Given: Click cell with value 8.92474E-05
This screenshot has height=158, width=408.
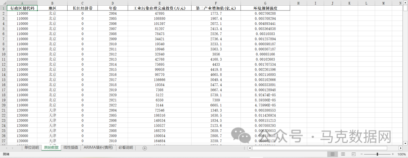Looking at the screenshot, I should (x=265, y=95).
